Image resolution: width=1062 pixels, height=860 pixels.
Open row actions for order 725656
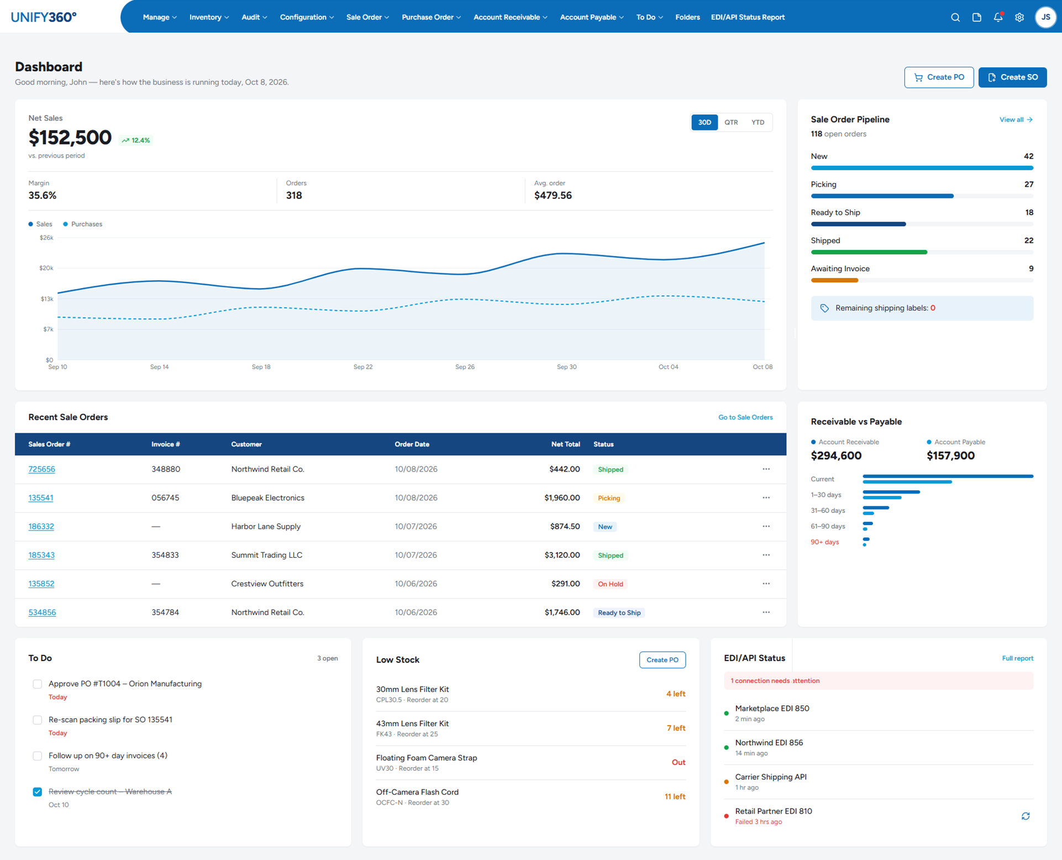click(x=766, y=469)
